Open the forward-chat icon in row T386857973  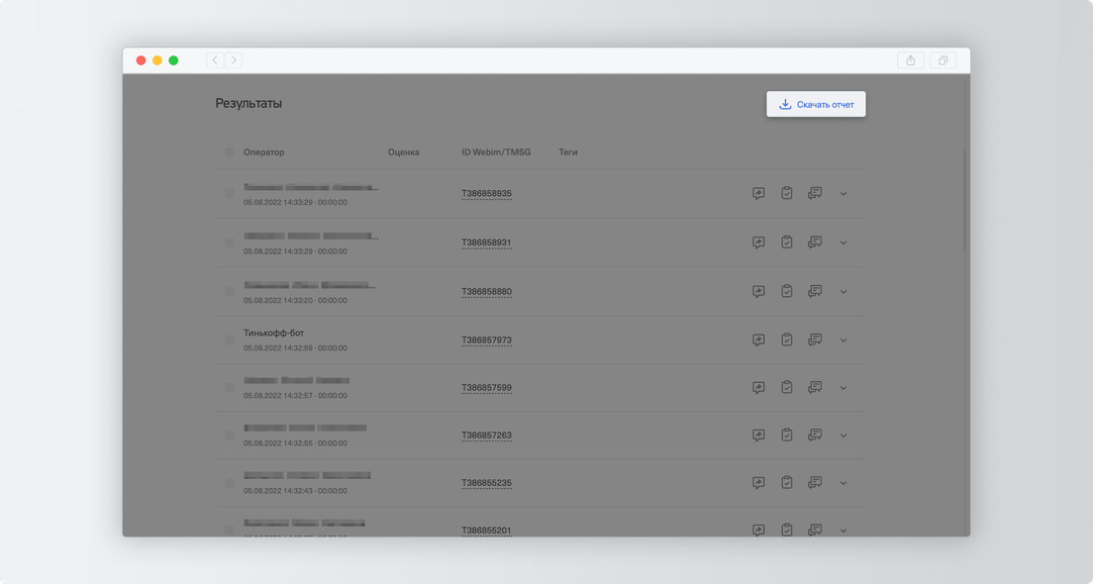point(758,341)
